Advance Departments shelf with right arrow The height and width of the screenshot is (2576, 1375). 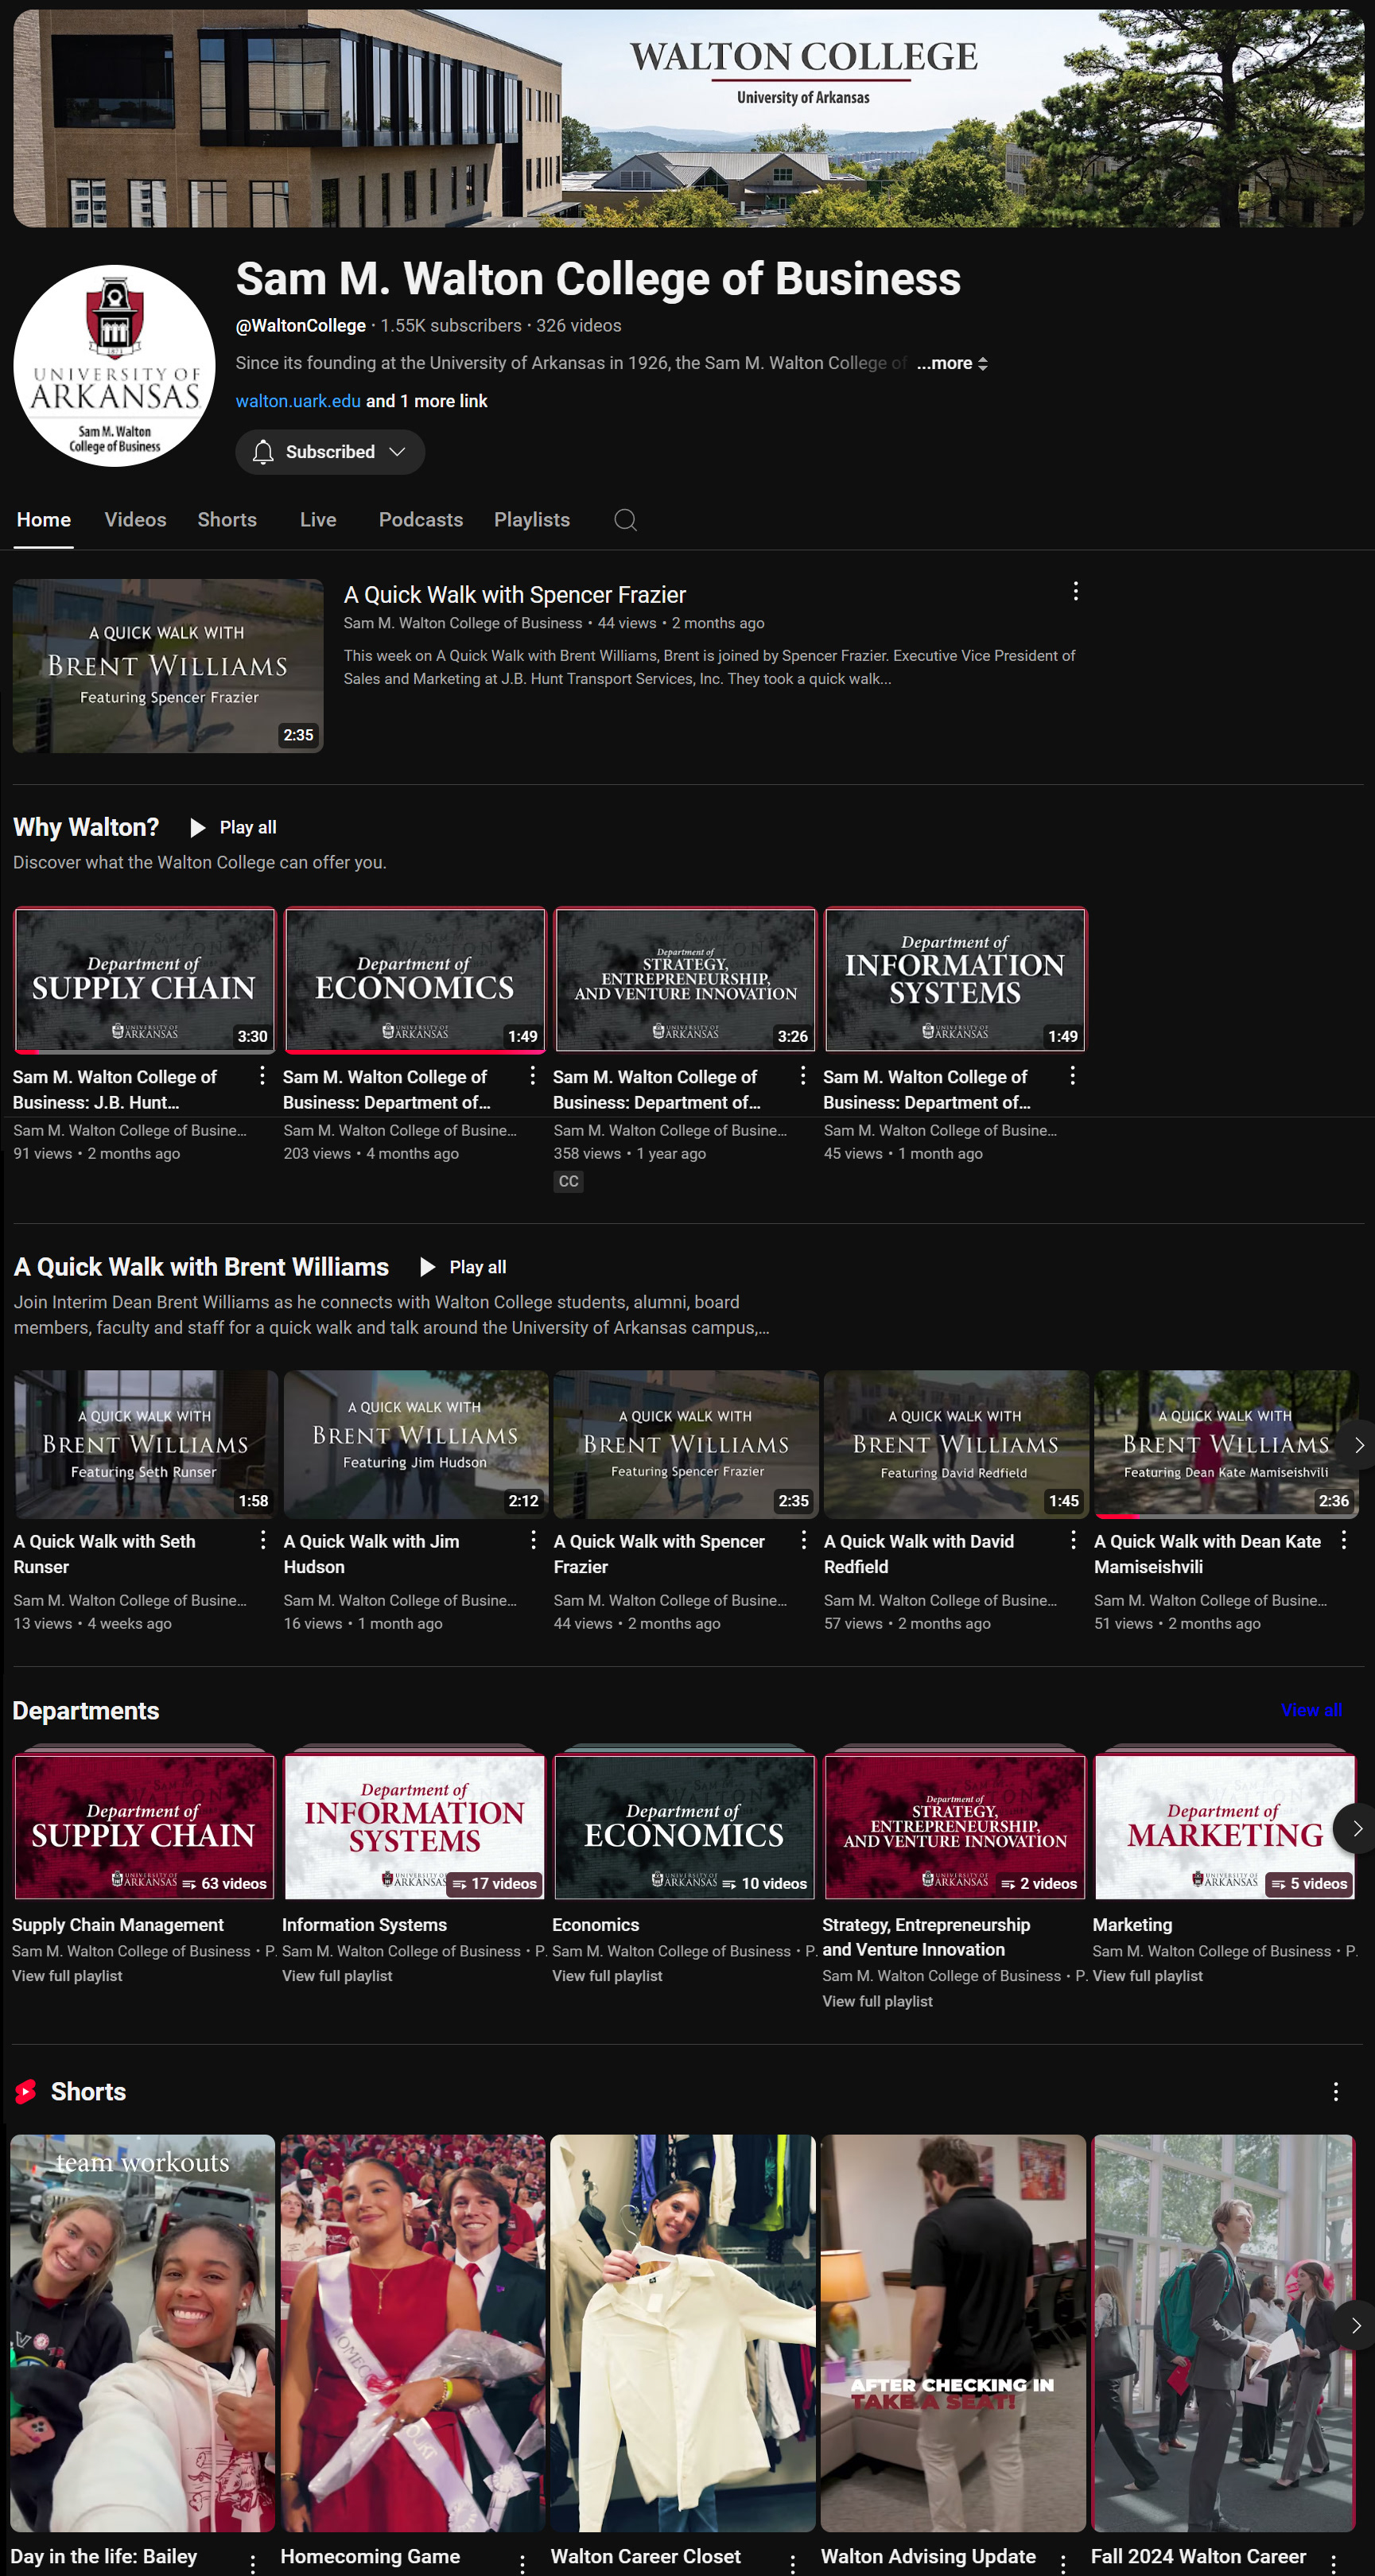click(1356, 1828)
